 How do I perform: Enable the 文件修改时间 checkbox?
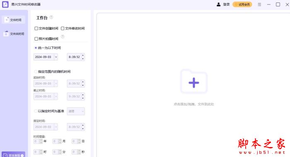[63, 28]
